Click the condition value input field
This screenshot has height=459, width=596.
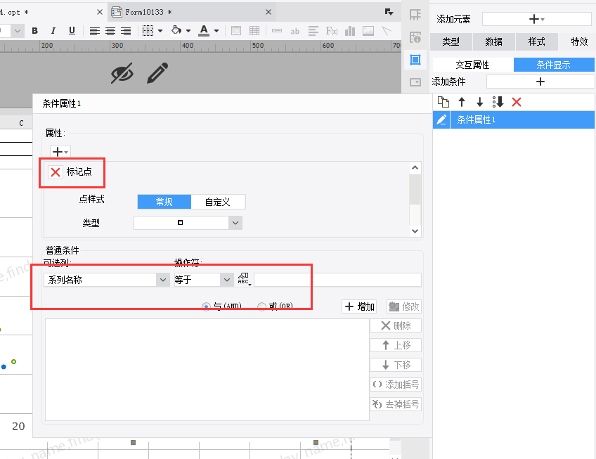(337, 280)
